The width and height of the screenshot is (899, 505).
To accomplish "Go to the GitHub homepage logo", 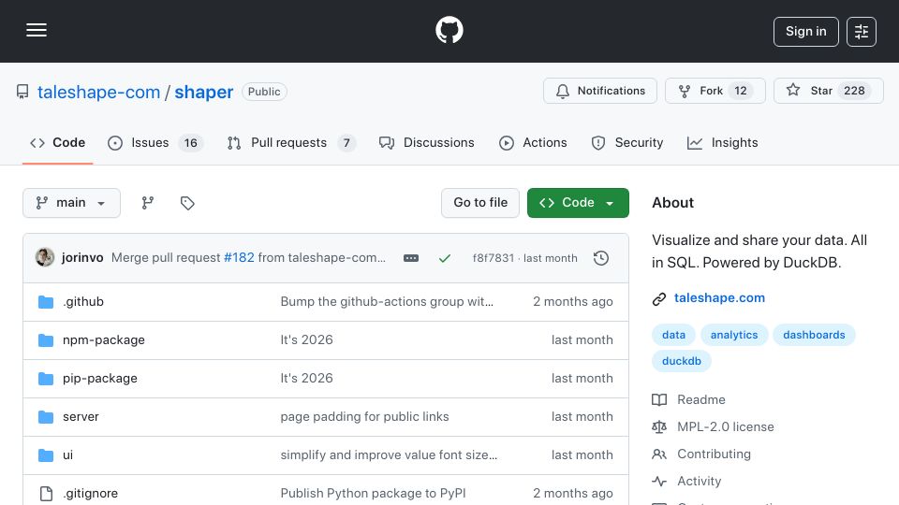I will click(449, 30).
